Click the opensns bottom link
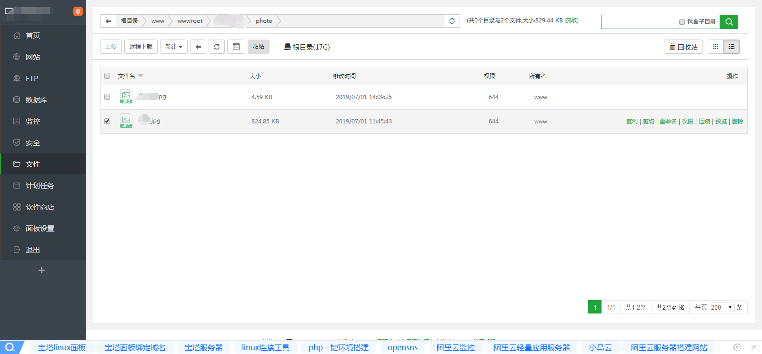This screenshot has width=762, height=354. point(402,347)
